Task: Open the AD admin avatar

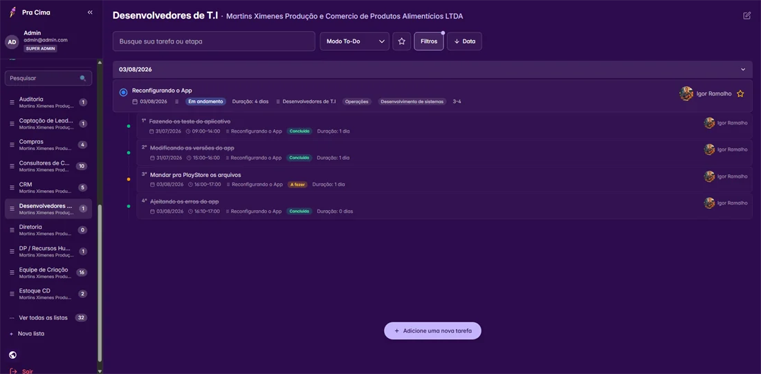Action: coord(12,41)
